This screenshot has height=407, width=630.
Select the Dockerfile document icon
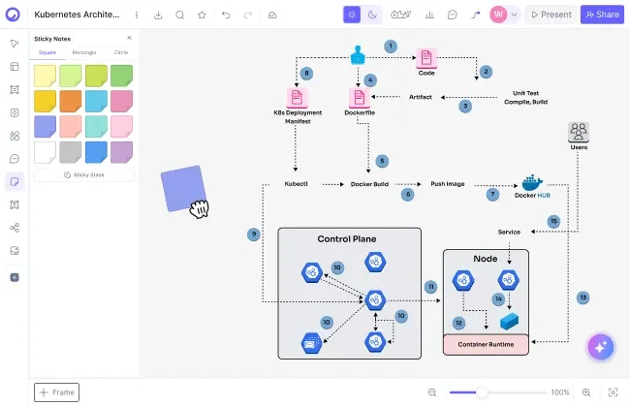click(x=360, y=98)
